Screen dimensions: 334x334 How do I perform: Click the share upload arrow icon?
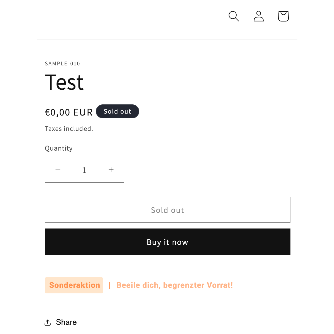point(48,323)
